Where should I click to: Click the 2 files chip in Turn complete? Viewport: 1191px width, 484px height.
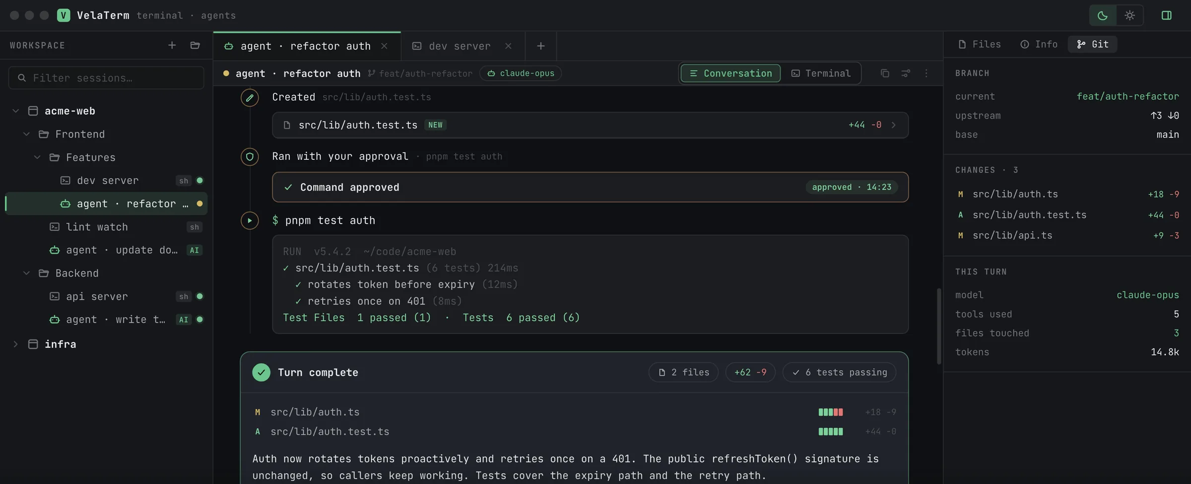(x=683, y=372)
